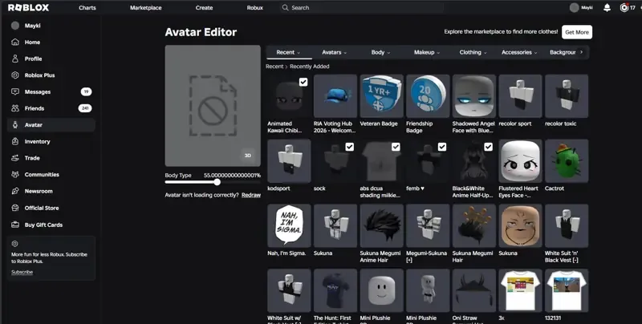The image size is (642, 324).
Task: Switch avatar preview to 3D
Action: pos(248,156)
